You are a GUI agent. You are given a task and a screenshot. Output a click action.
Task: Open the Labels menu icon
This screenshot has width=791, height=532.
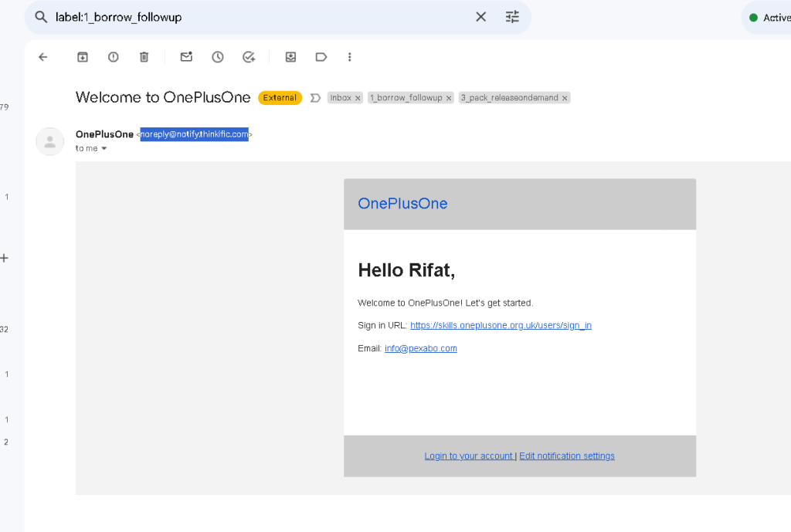(321, 57)
